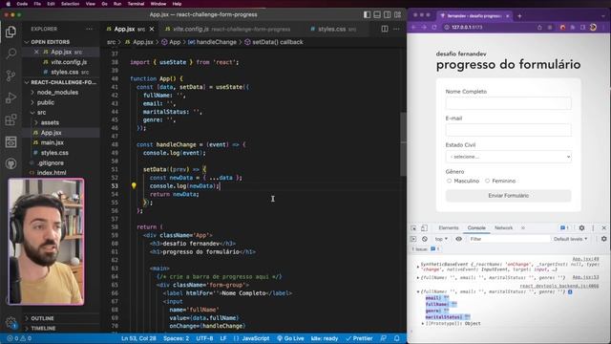
Task: Switch to the DevTools Network tab
Action: tap(503, 228)
